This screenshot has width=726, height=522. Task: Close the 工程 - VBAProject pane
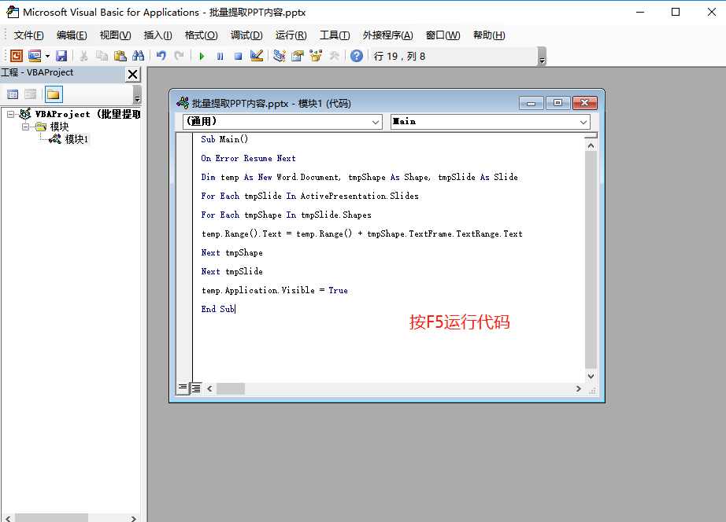pos(133,74)
